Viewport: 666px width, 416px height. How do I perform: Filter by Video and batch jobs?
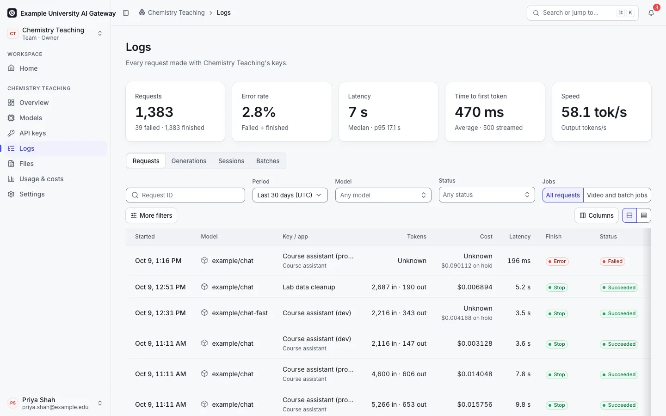[x=617, y=195]
